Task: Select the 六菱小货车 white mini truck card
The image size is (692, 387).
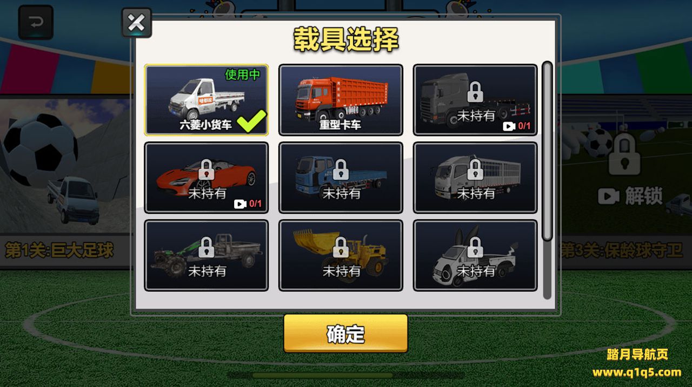Action: [x=207, y=100]
